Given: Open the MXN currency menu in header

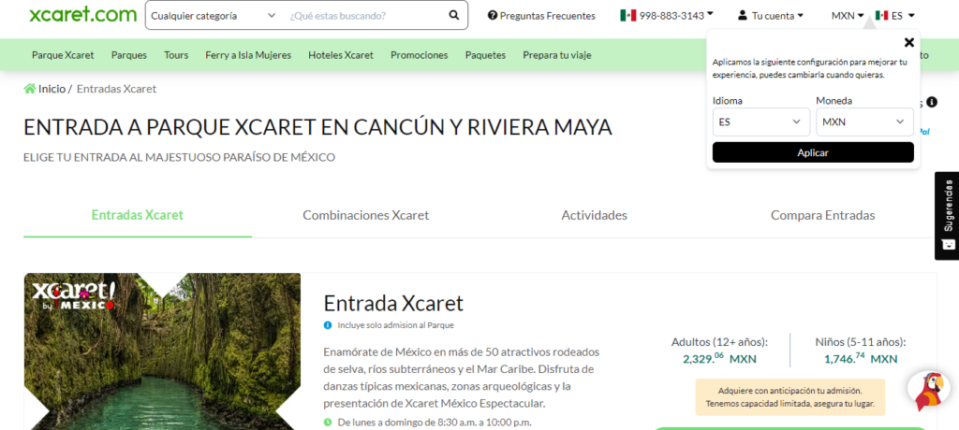Looking at the screenshot, I should [848, 15].
